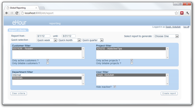Image resolution: width=195 pixels, height=108 pixels.
Task: Click the Create report button
Action: pyautogui.click(x=169, y=93)
